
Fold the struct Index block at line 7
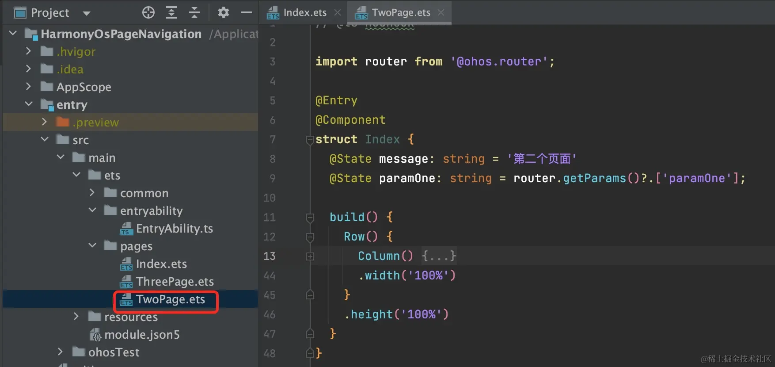coord(310,140)
